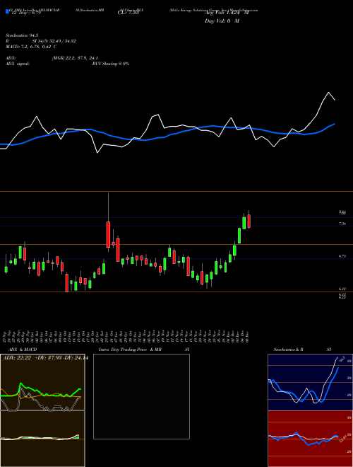Click the 6.73 price axis label
Image resolution: width=353 pixels, height=467 pixels.
(x=342, y=256)
